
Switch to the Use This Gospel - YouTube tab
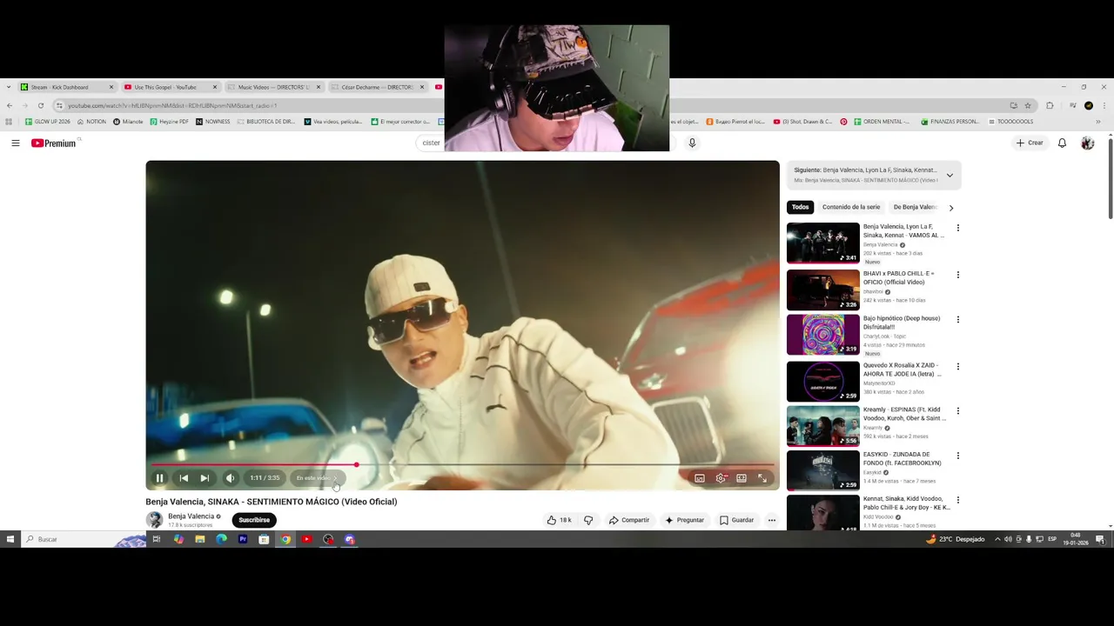coord(170,87)
